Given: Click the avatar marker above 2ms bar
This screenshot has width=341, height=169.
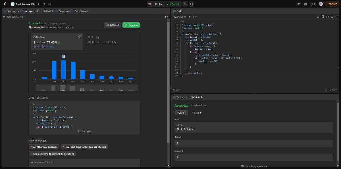Looking at the screenshot, I should pyautogui.click(x=64, y=56).
